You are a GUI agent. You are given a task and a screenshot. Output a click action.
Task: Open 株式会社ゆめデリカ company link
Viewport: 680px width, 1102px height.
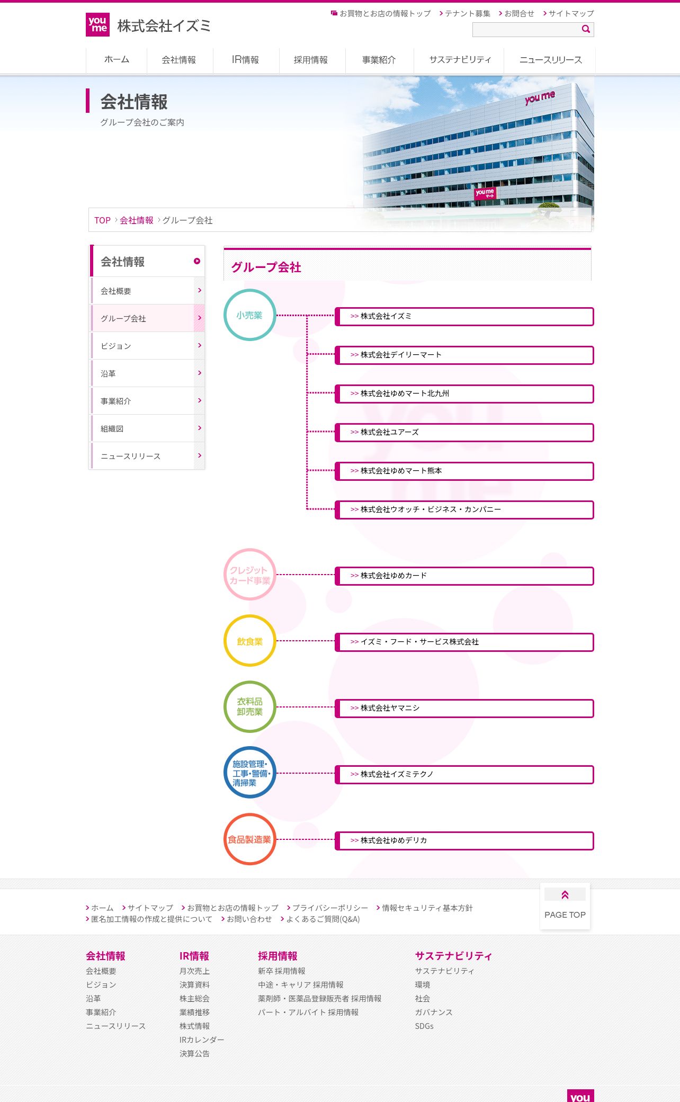[x=464, y=840]
